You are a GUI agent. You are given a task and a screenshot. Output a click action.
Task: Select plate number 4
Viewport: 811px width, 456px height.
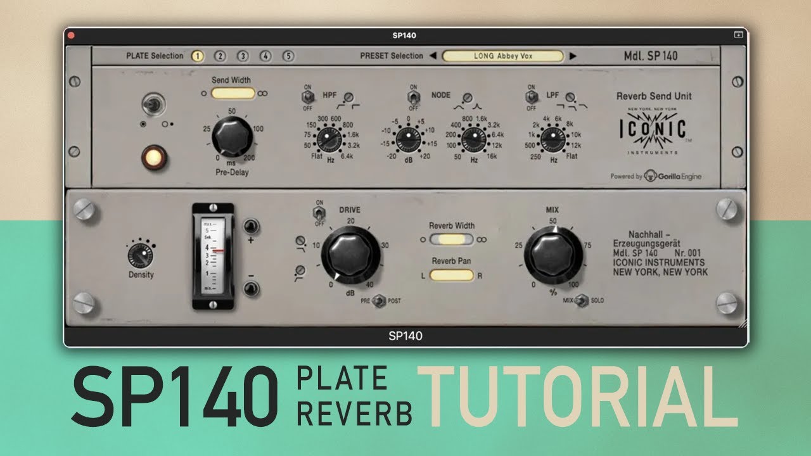265,56
